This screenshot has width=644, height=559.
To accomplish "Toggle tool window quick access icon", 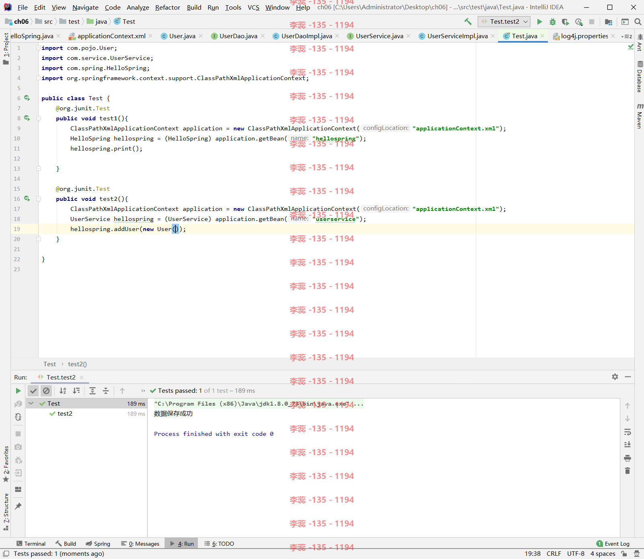I will click(6, 554).
